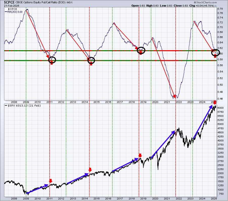Click the $SPX 6013.13 (21 Feb) legend label
The width and height of the screenshot is (228, 201).
(23, 106)
